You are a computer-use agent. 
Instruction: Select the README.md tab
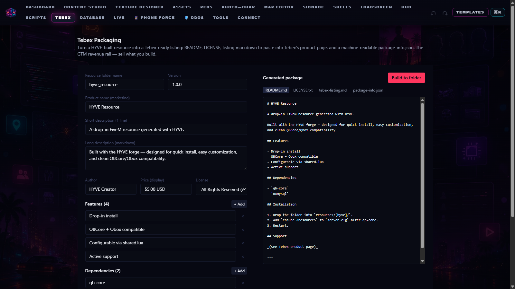tap(276, 90)
